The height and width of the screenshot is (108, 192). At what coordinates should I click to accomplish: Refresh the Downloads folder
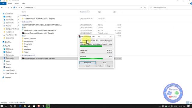click(145, 7)
